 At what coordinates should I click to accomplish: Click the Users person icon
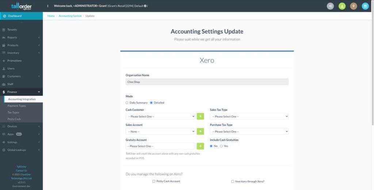(4, 69)
